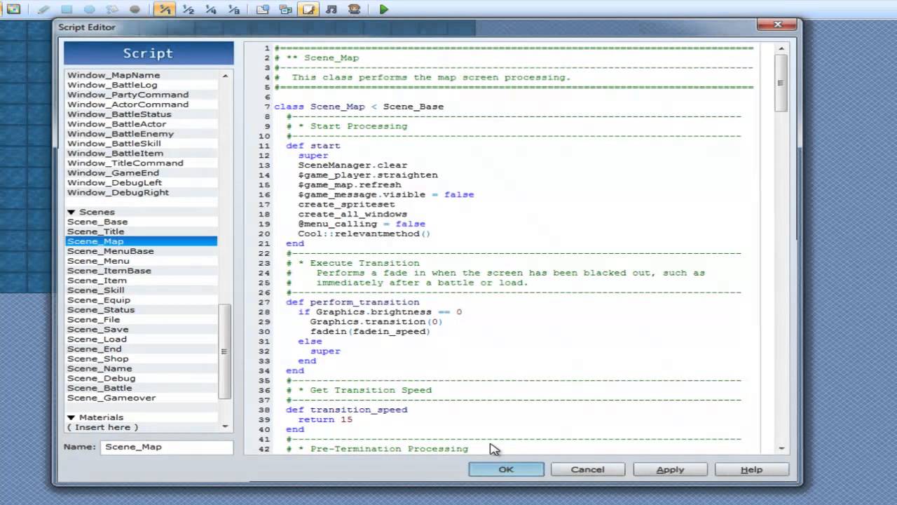The width and height of the screenshot is (897, 505).
Task: Select Scene_ItemBase script entry
Action: 142,271
